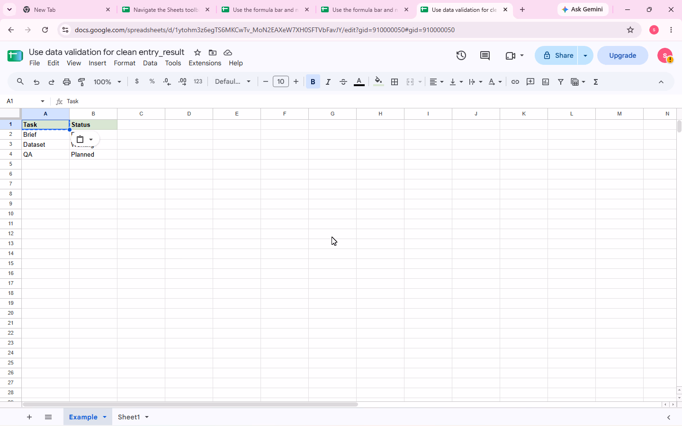
Task: Open the search menus magnifier icon
Action: [20, 82]
